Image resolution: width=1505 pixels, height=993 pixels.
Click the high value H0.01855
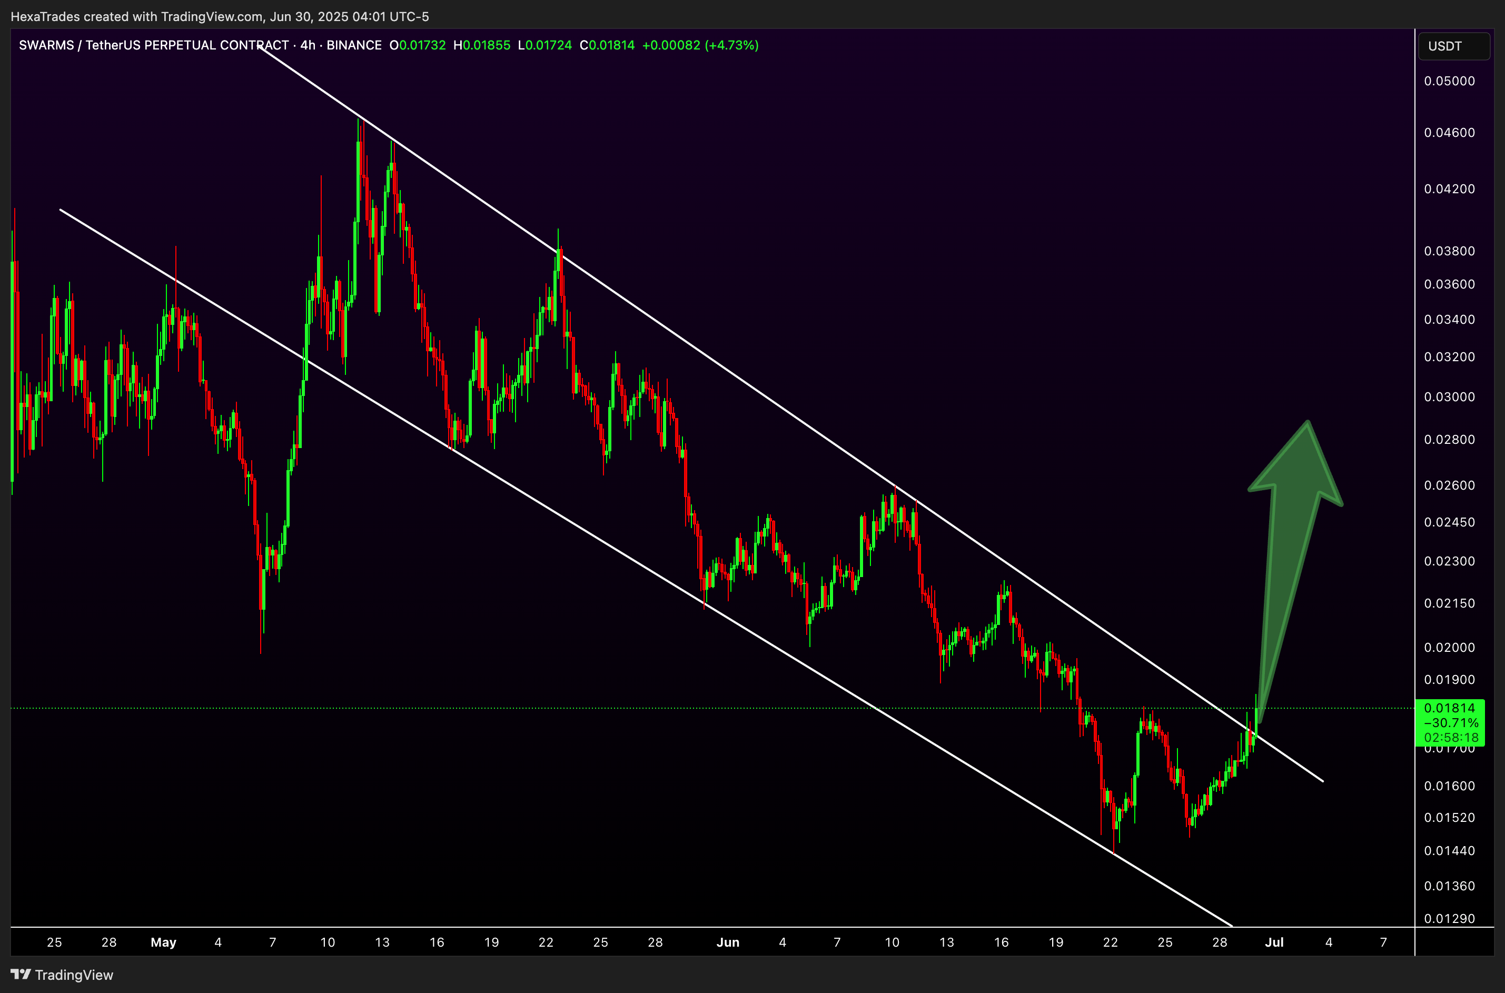pos(482,45)
